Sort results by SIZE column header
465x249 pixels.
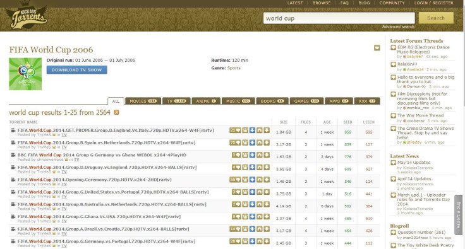[x=284, y=122]
